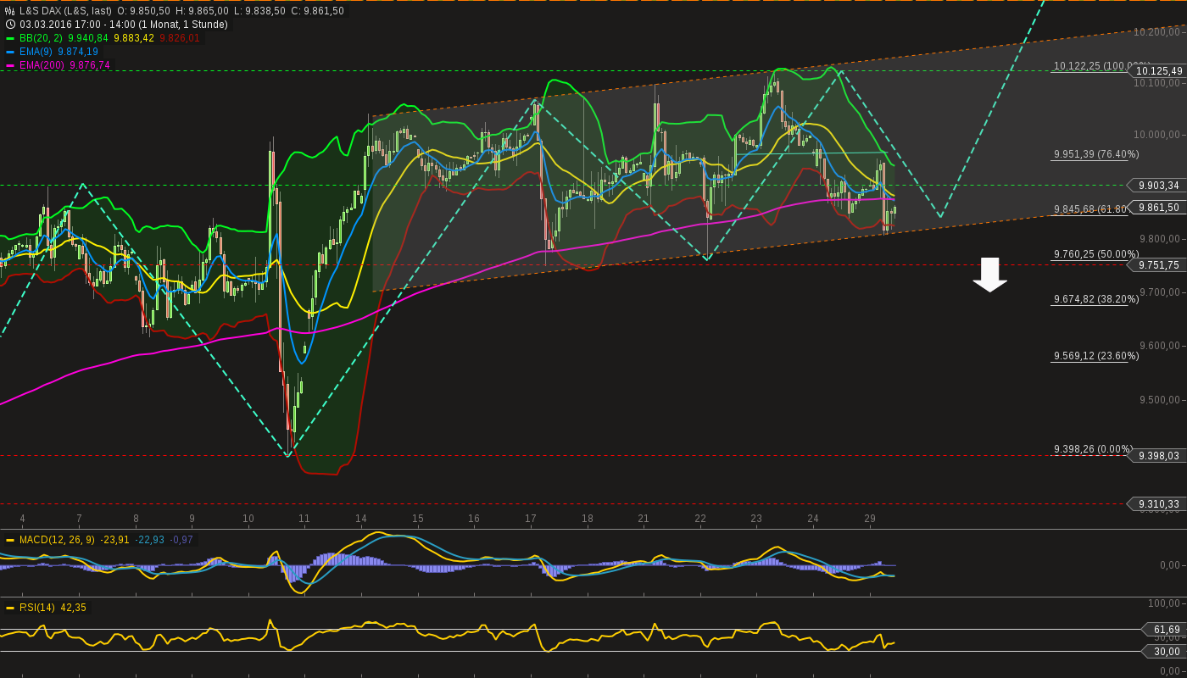Click the upper Bollinger value 9.940,84
The image size is (1187, 678).
pos(87,38)
